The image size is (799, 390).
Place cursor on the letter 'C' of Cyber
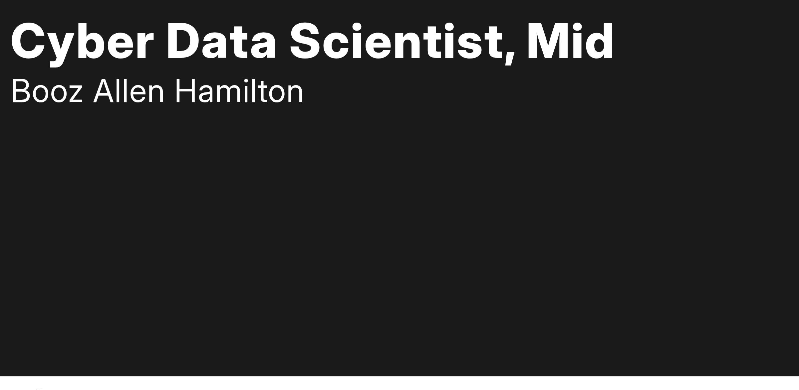[x=28, y=42]
